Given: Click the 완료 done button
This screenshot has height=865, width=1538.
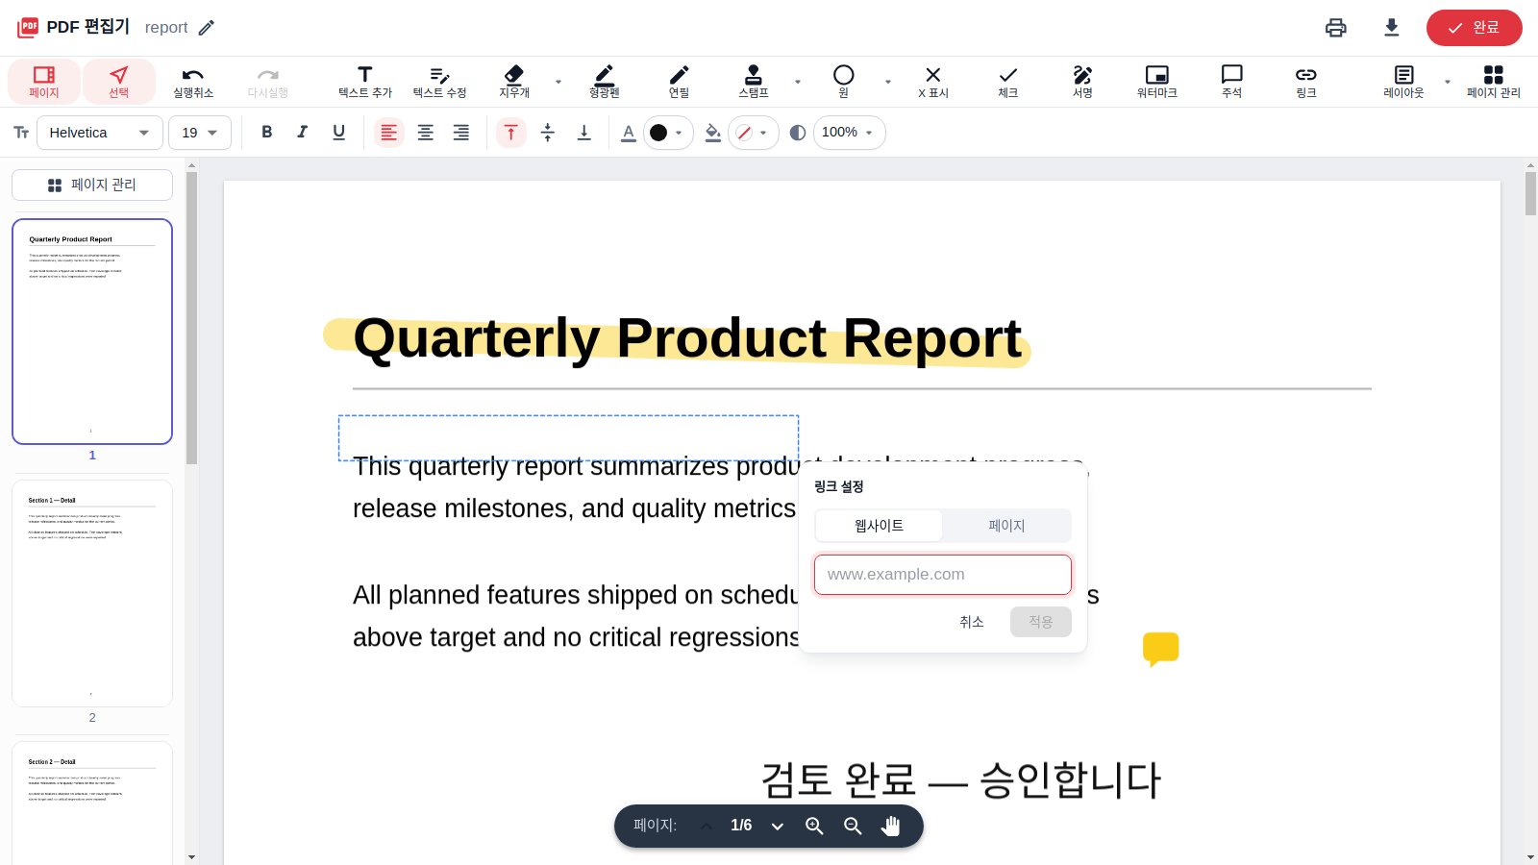Looking at the screenshot, I should point(1474,28).
